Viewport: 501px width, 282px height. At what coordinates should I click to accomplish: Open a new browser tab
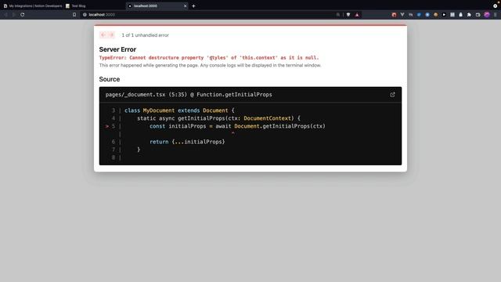pos(193,5)
